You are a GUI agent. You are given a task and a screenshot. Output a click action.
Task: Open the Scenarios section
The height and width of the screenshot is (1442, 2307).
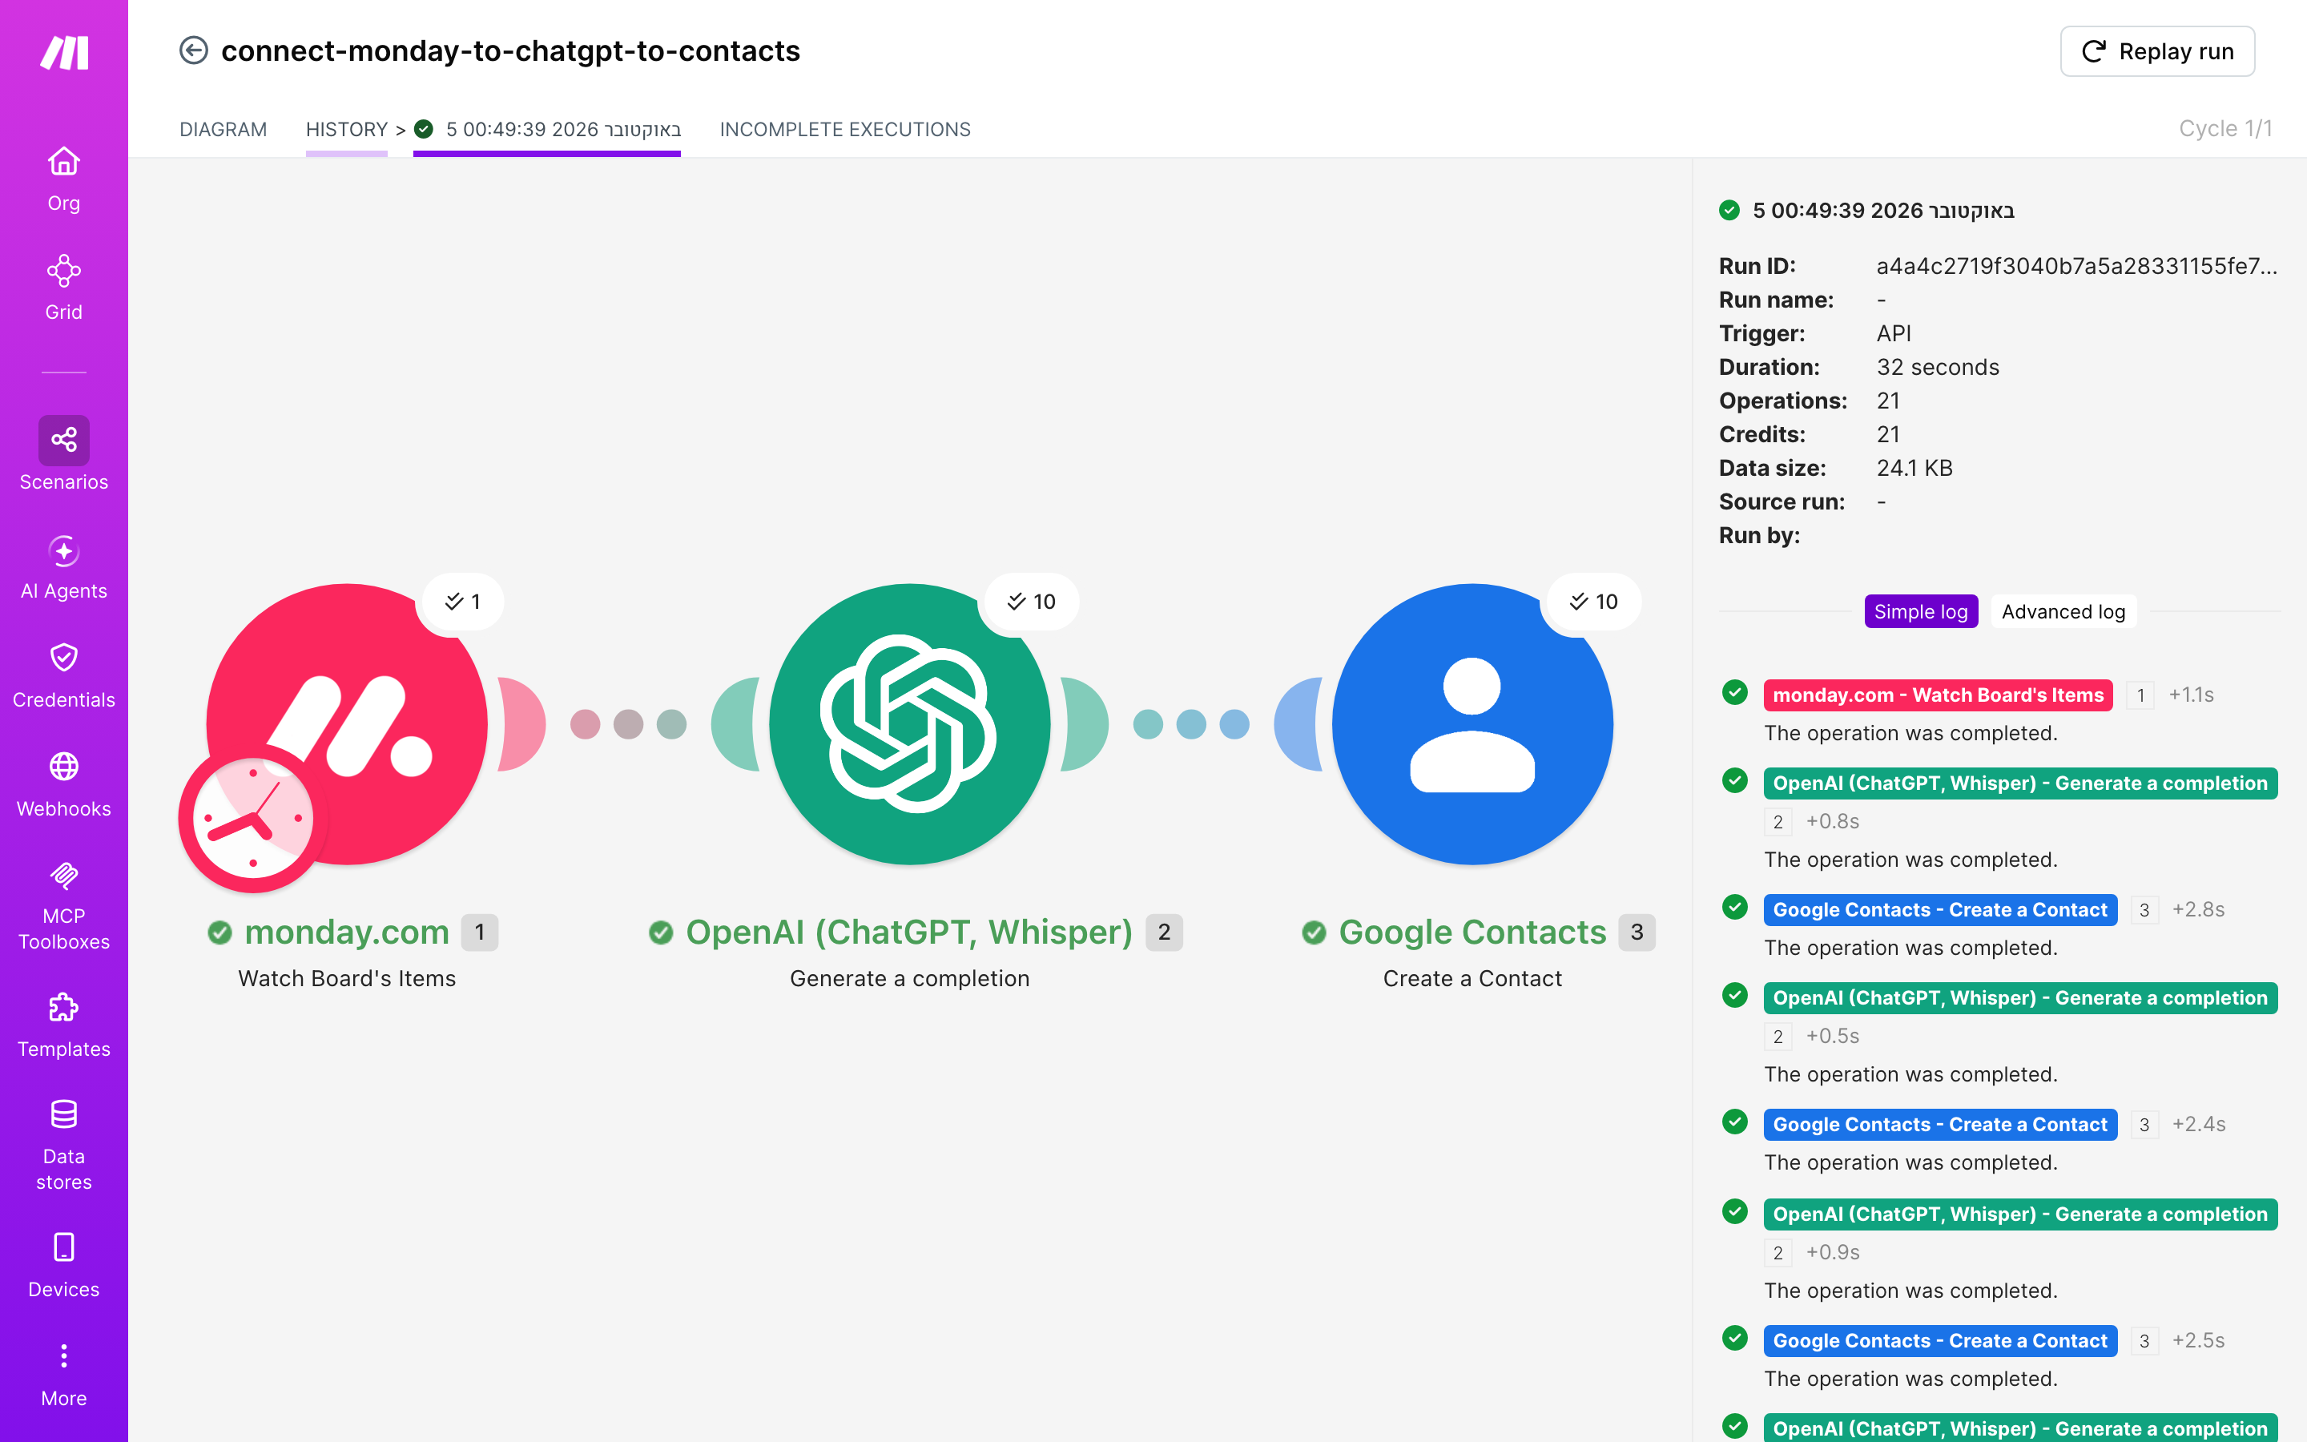point(64,454)
